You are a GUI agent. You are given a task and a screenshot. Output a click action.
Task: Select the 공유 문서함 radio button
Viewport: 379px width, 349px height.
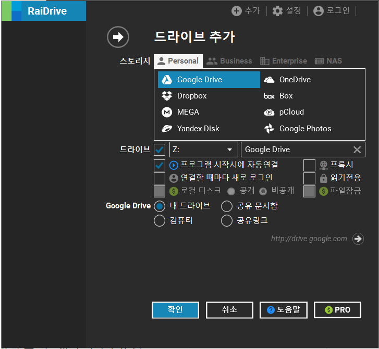[227, 206]
